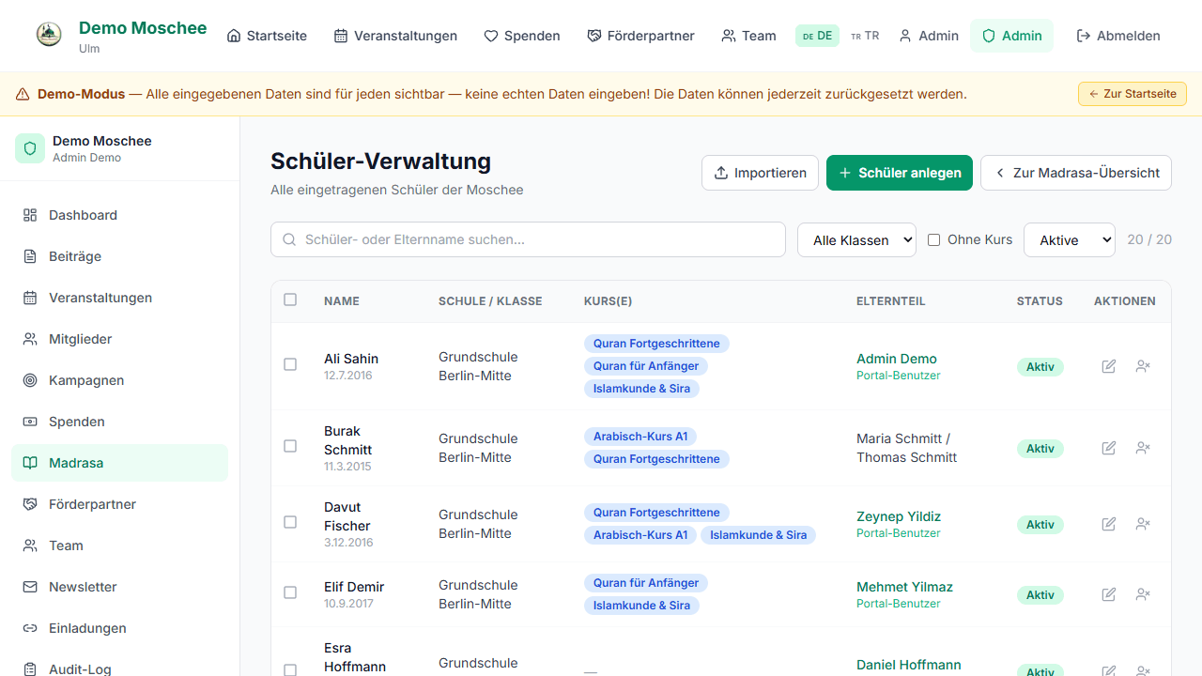This screenshot has height=676, width=1202.
Task: Go back via Zur Madrasa-Übersicht
Action: tap(1076, 173)
